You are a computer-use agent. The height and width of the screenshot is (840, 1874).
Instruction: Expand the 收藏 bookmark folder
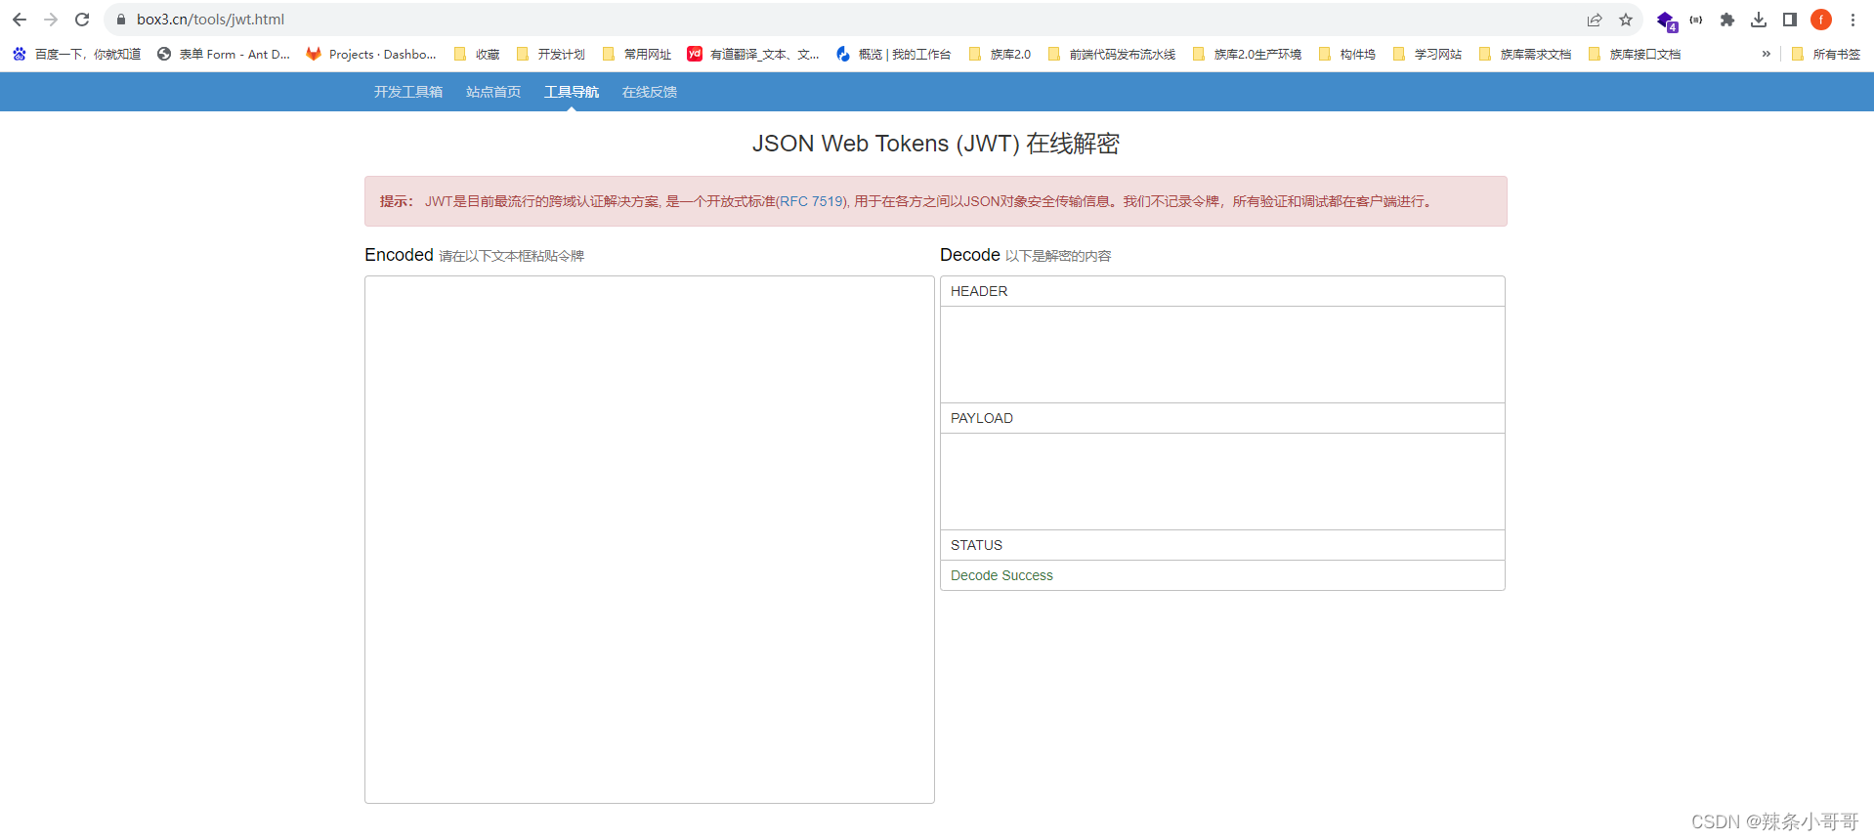click(x=477, y=54)
